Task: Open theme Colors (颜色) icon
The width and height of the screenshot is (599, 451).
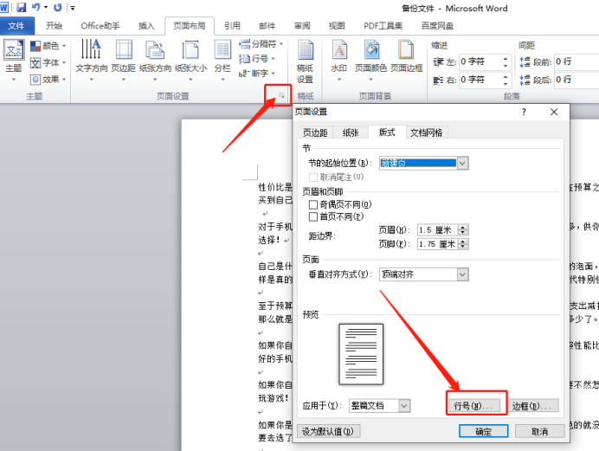Action: [35, 46]
